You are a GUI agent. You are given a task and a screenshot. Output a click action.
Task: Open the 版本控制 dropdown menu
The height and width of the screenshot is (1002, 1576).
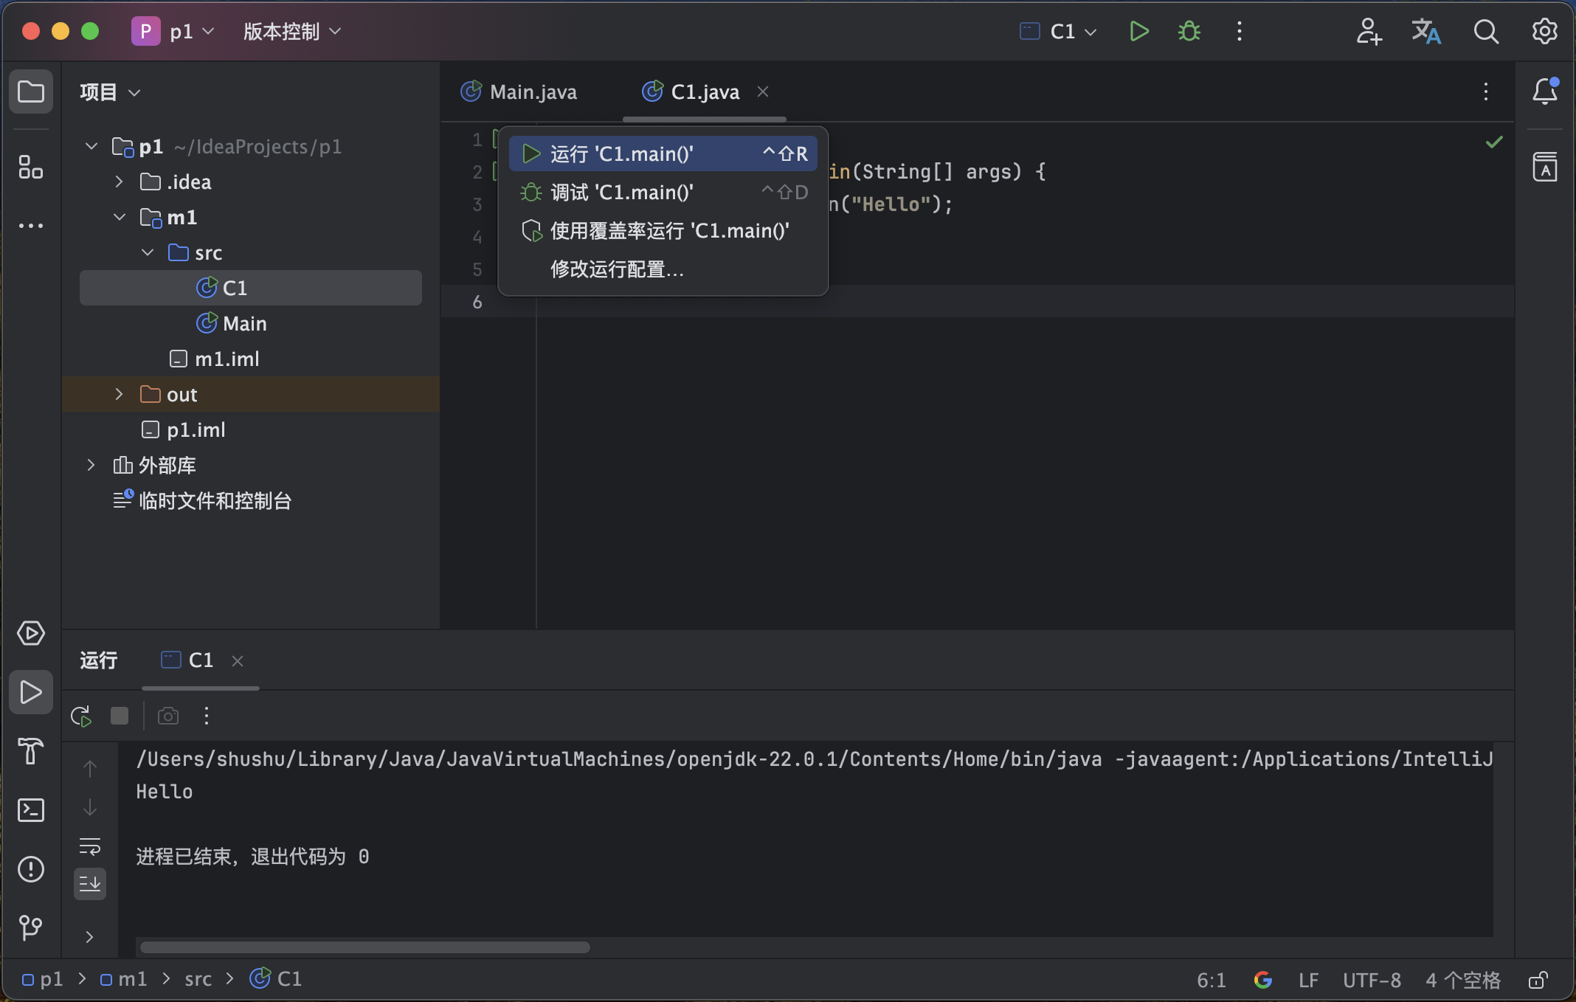point(292,31)
